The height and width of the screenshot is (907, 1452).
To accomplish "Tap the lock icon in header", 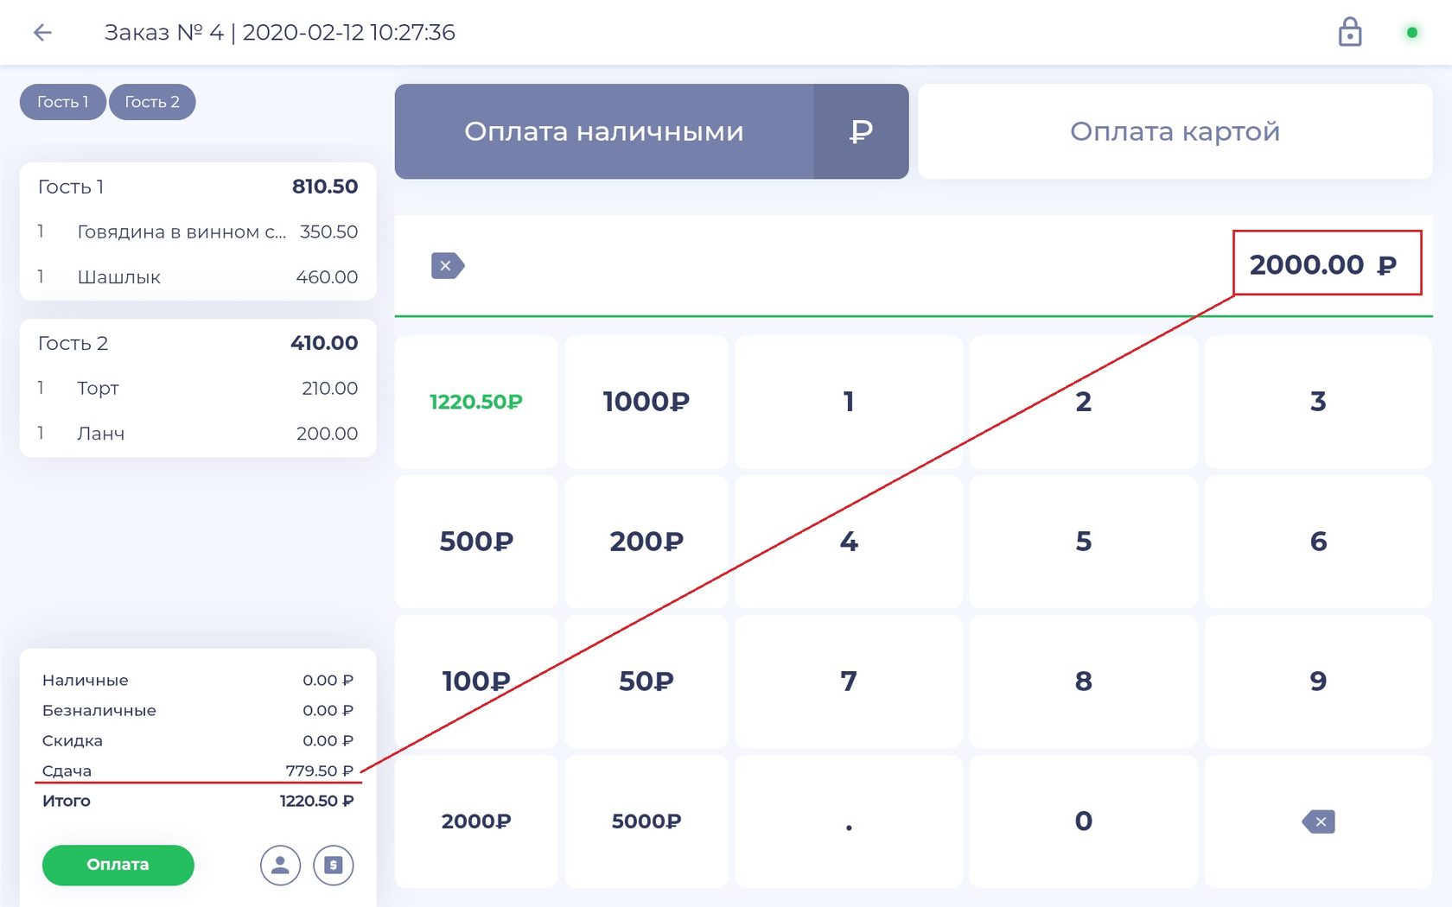I will coord(1349,32).
